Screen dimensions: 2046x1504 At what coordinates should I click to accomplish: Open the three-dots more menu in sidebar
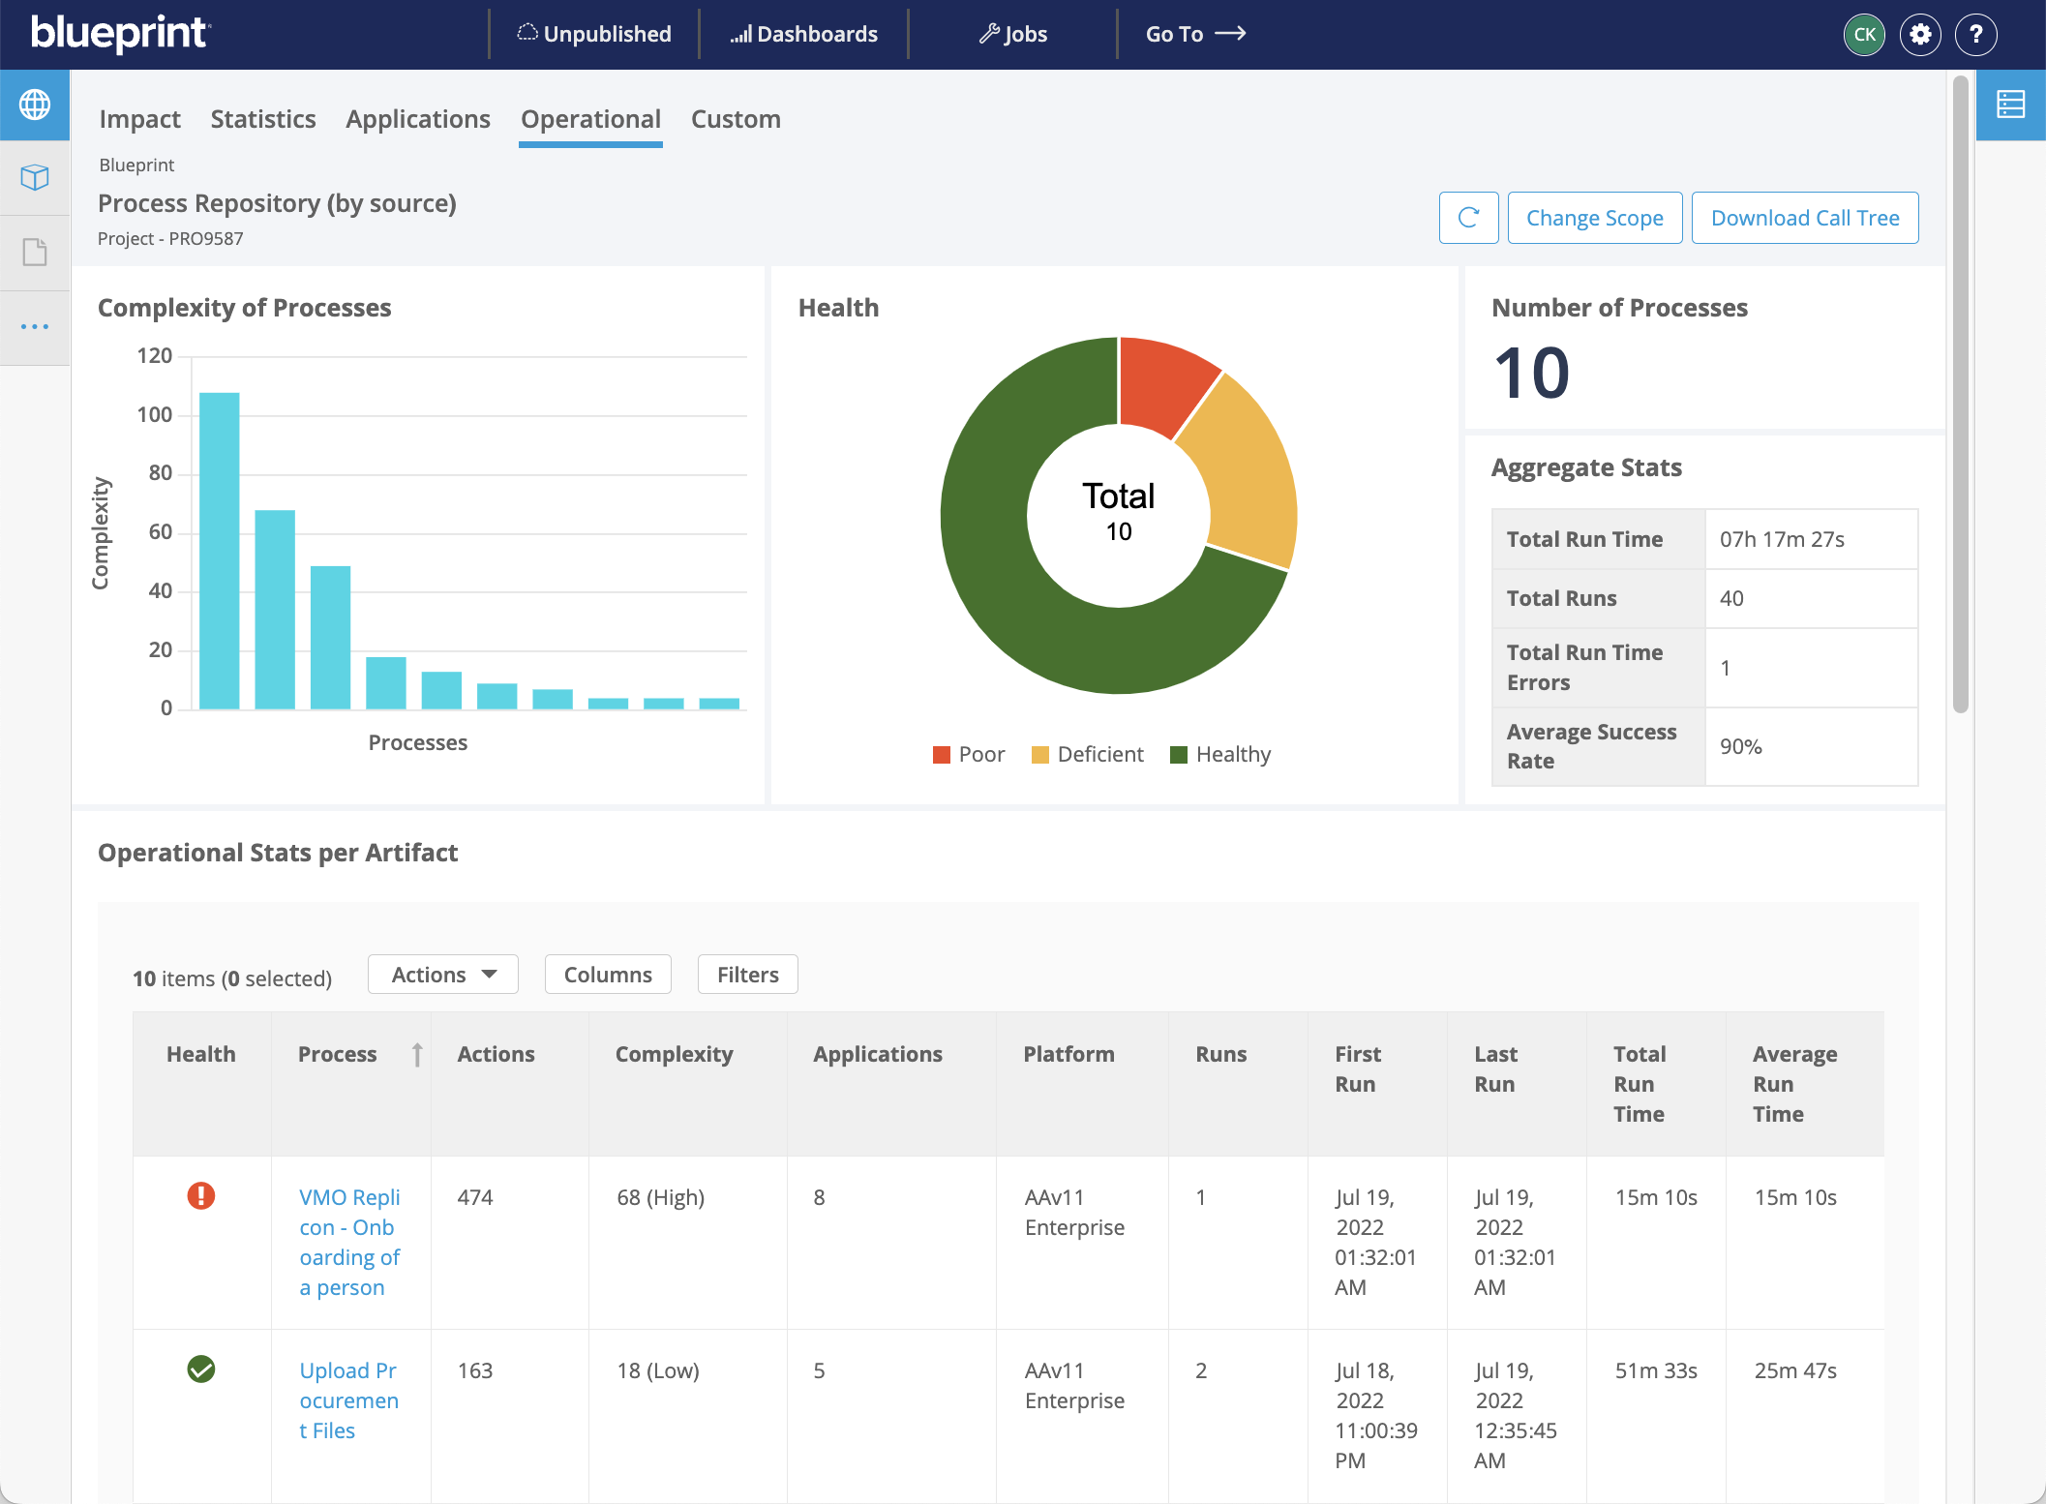click(x=35, y=327)
